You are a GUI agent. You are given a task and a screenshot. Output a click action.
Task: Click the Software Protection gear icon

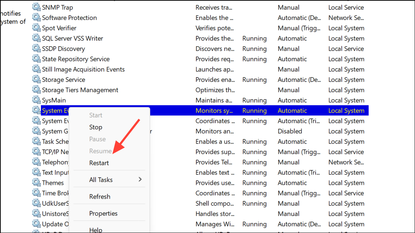pos(36,17)
